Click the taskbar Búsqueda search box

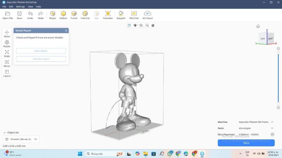(104, 154)
